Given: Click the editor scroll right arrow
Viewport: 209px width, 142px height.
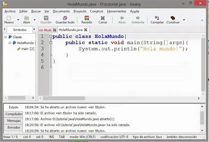Looking at the screenshot, I should (199, 98).
